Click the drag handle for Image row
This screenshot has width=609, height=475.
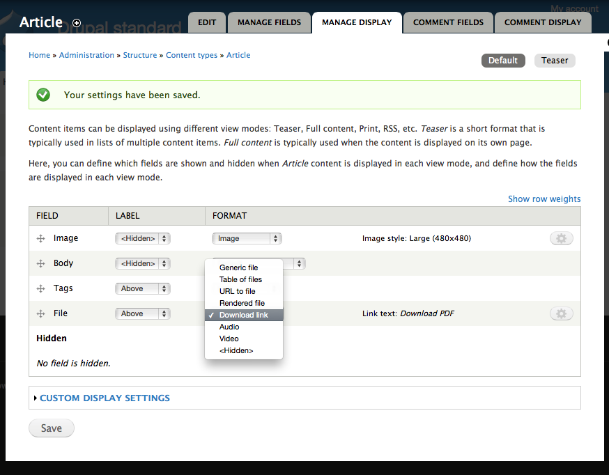(40, 239)
